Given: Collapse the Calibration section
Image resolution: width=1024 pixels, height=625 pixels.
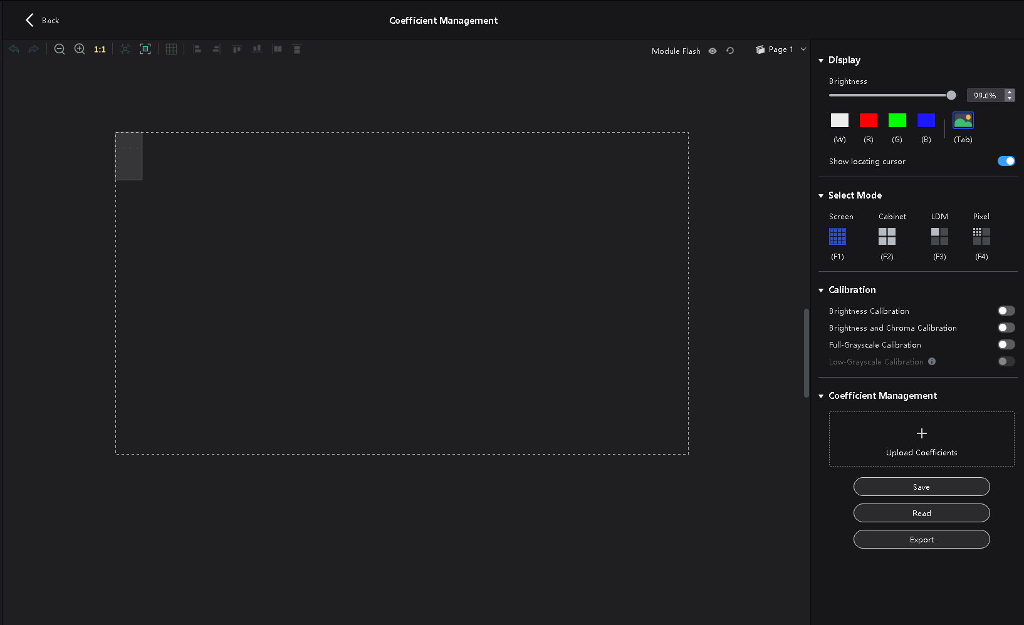Looking at the screenshot, I should click(821, 290).
